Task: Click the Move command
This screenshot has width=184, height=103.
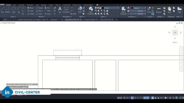Action: (30, 8)
